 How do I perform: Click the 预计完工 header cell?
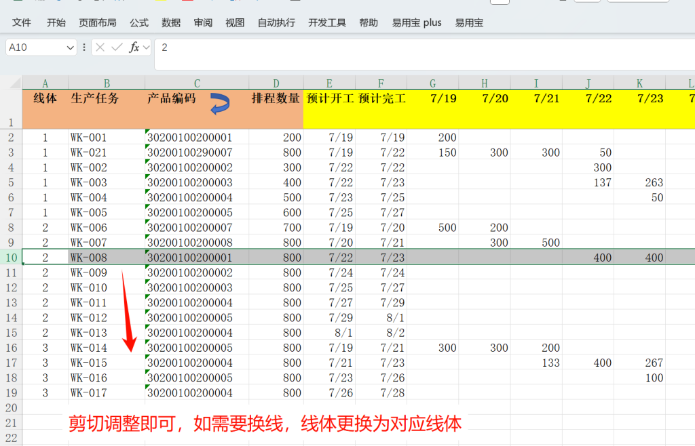pos(381,110)
